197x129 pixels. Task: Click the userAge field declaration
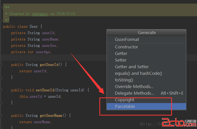(x=43, y=52)
